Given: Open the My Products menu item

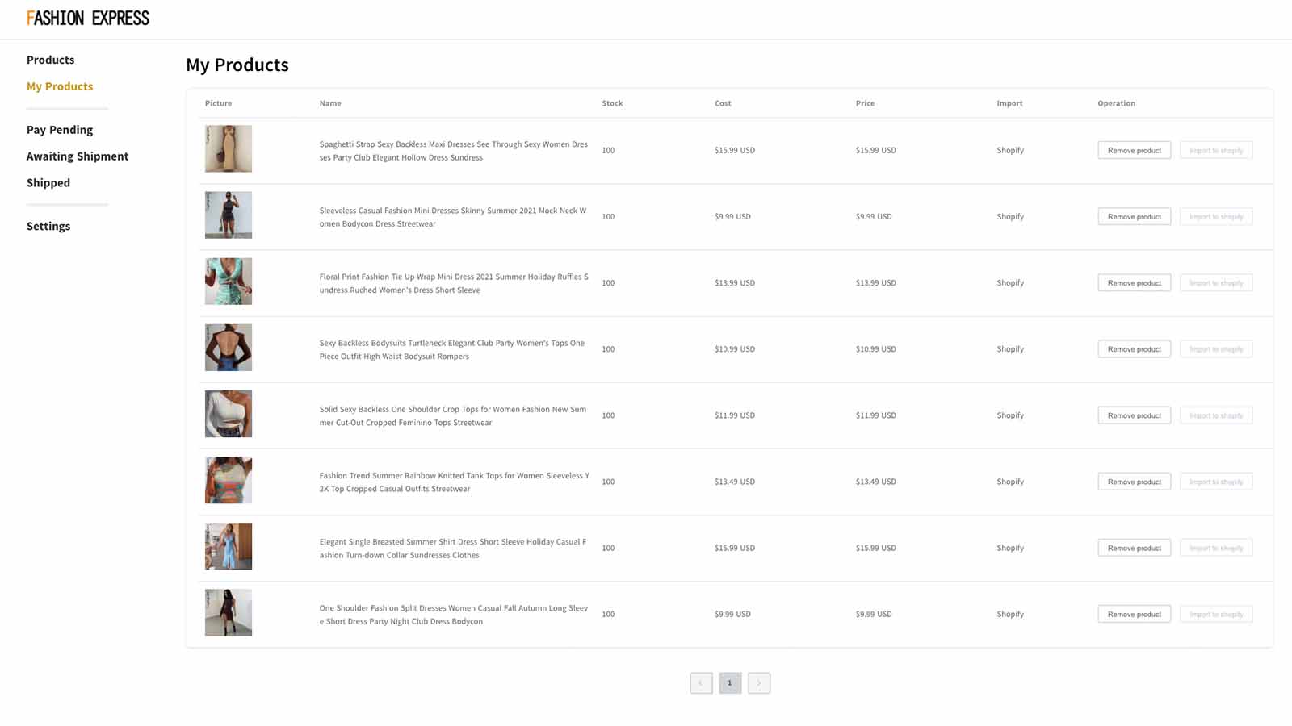Looking at the screenshot, I should click(x=60, y=86).
